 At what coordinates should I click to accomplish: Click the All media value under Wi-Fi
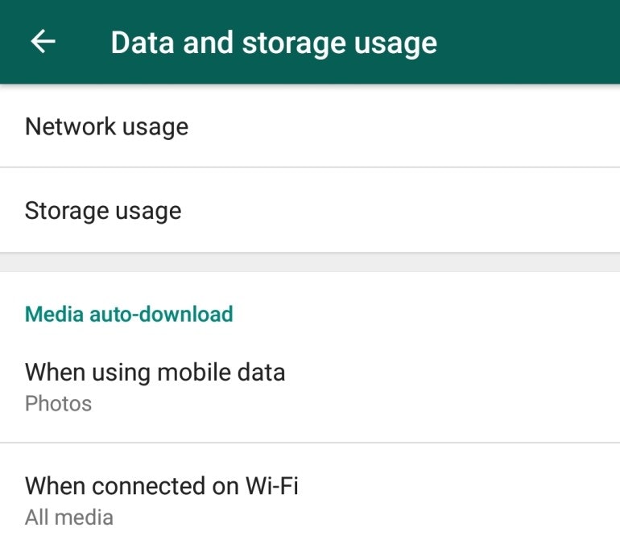click(x=69, y=517)
